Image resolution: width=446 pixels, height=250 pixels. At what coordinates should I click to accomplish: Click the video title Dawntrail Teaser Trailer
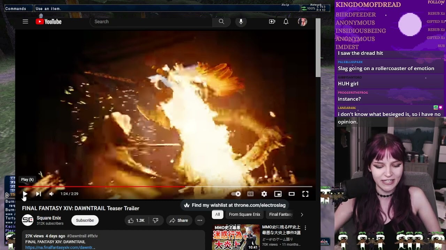tap(80, 208)
